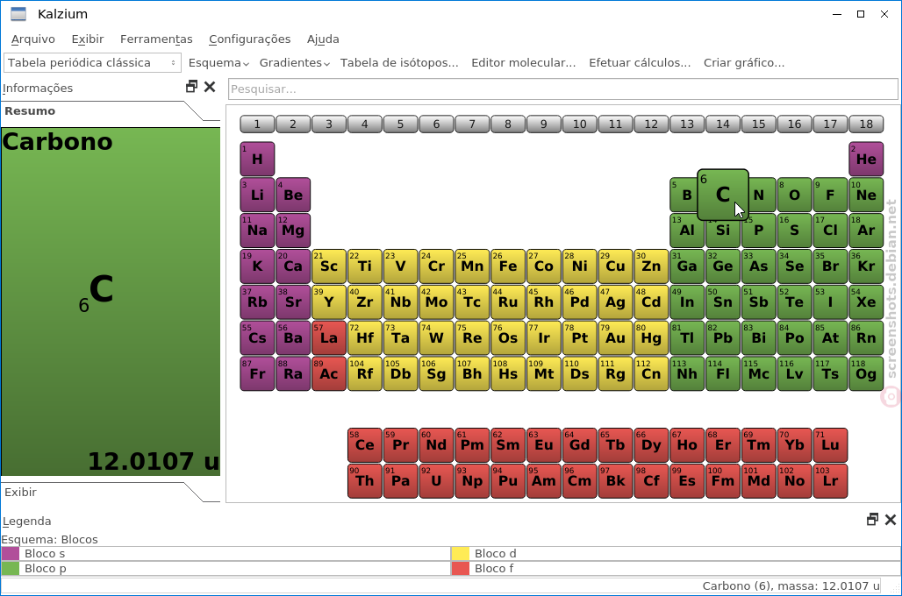This screenshot has height=596, width=902.
Task: Minimize the Kalzium window
Action: pos(837,14)
